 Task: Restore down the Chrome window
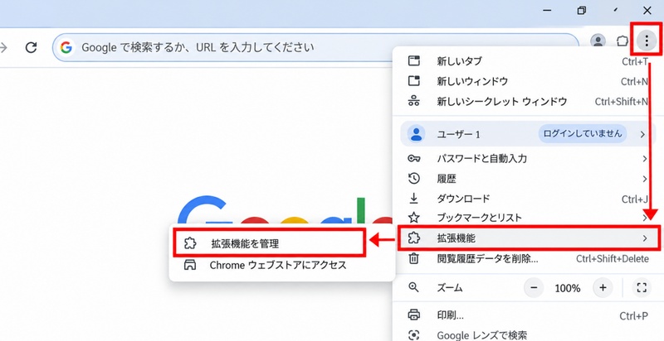(582, 11)
